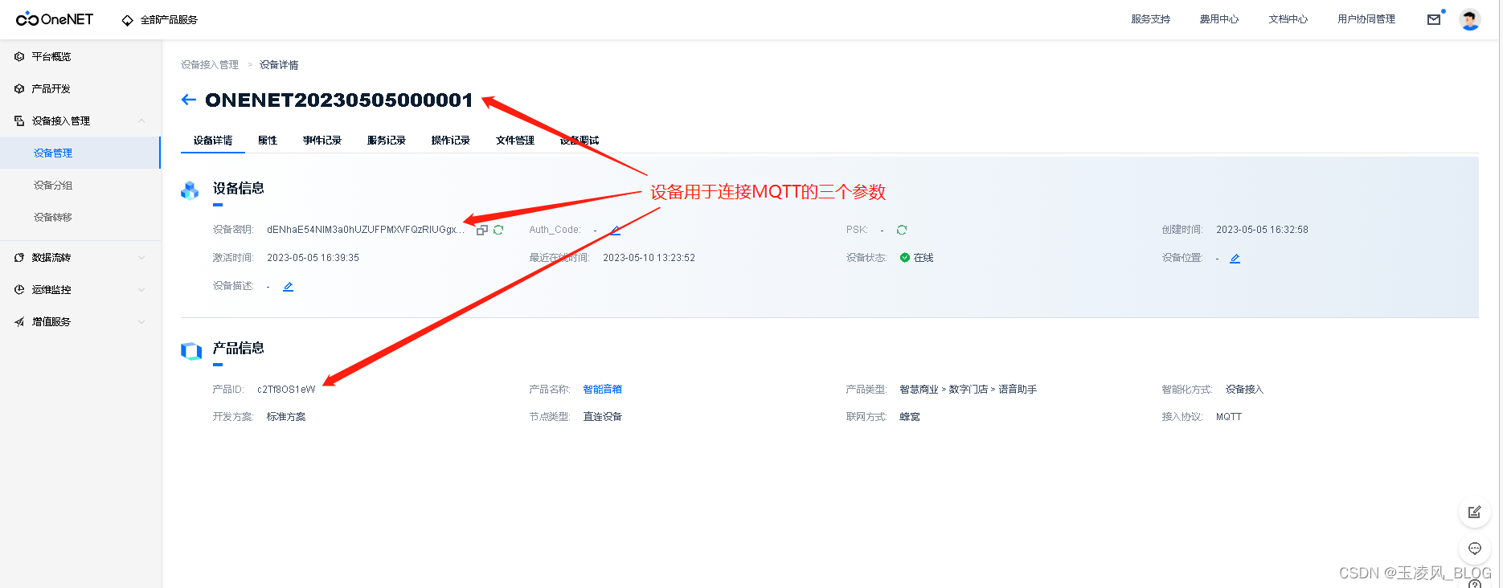Click the 接入协议 value MQTT
This screenshot has width=1503, height=588.
pyautogui.click(x=1229, y=417)
